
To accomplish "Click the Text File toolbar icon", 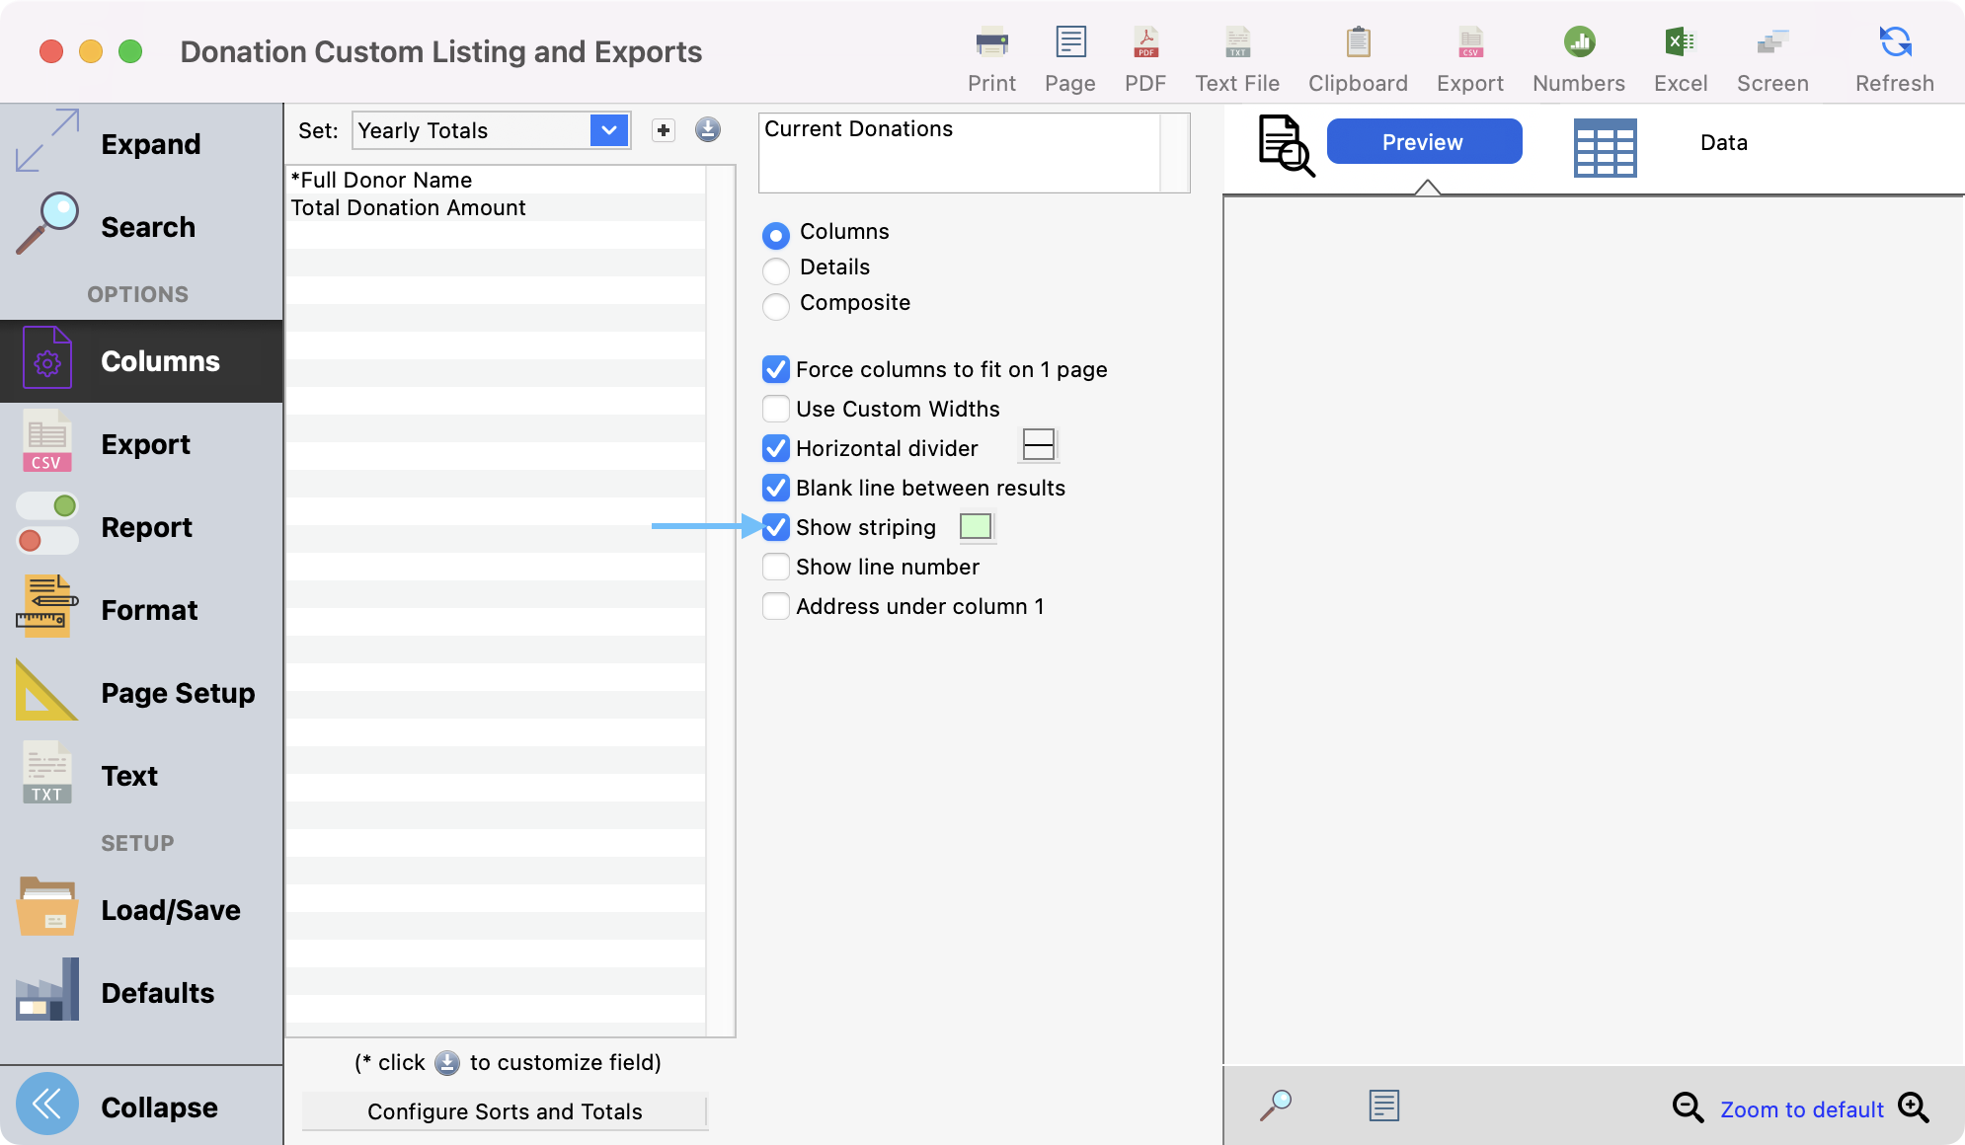I will pos(1236,43).
